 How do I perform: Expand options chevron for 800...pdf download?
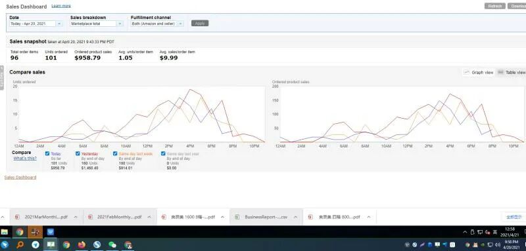tap(369, 217)
